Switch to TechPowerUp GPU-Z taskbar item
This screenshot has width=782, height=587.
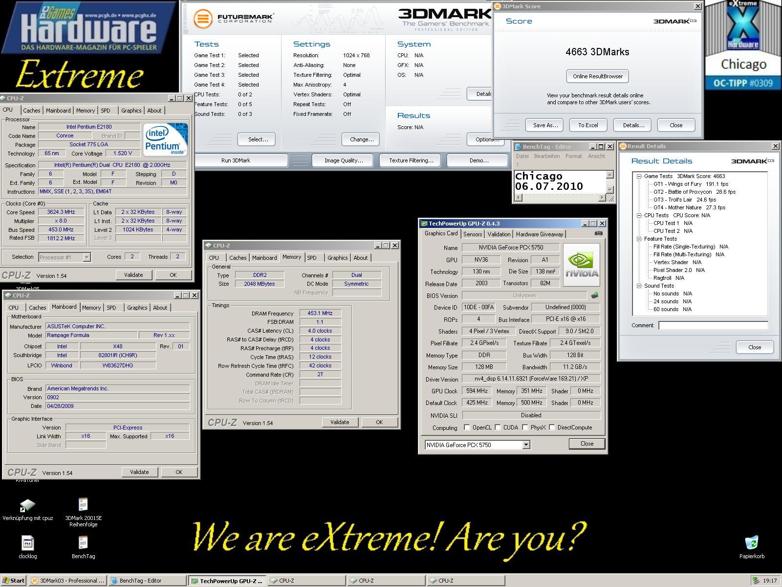227,581
